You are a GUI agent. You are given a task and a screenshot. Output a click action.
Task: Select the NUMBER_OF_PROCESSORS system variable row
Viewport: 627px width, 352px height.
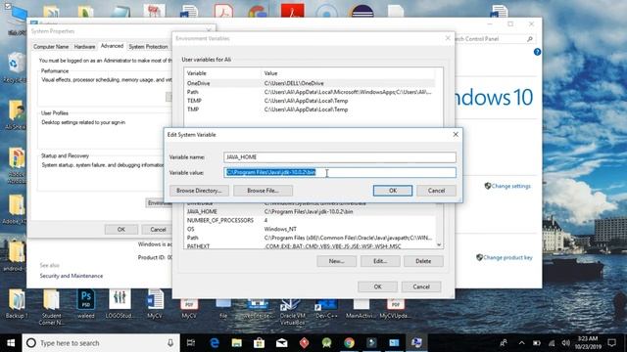coord(311,220)
